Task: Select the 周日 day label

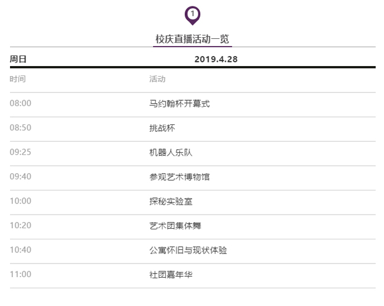Action: [x=18, y=59]
